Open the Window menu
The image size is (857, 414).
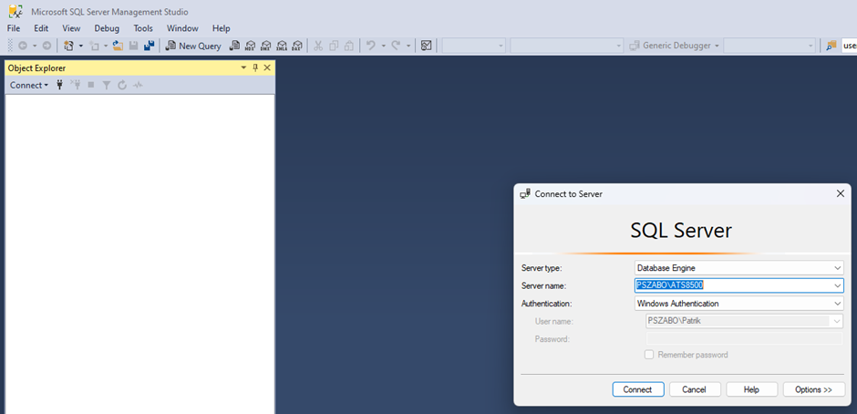pyautogui.click(x=182, y=28)
